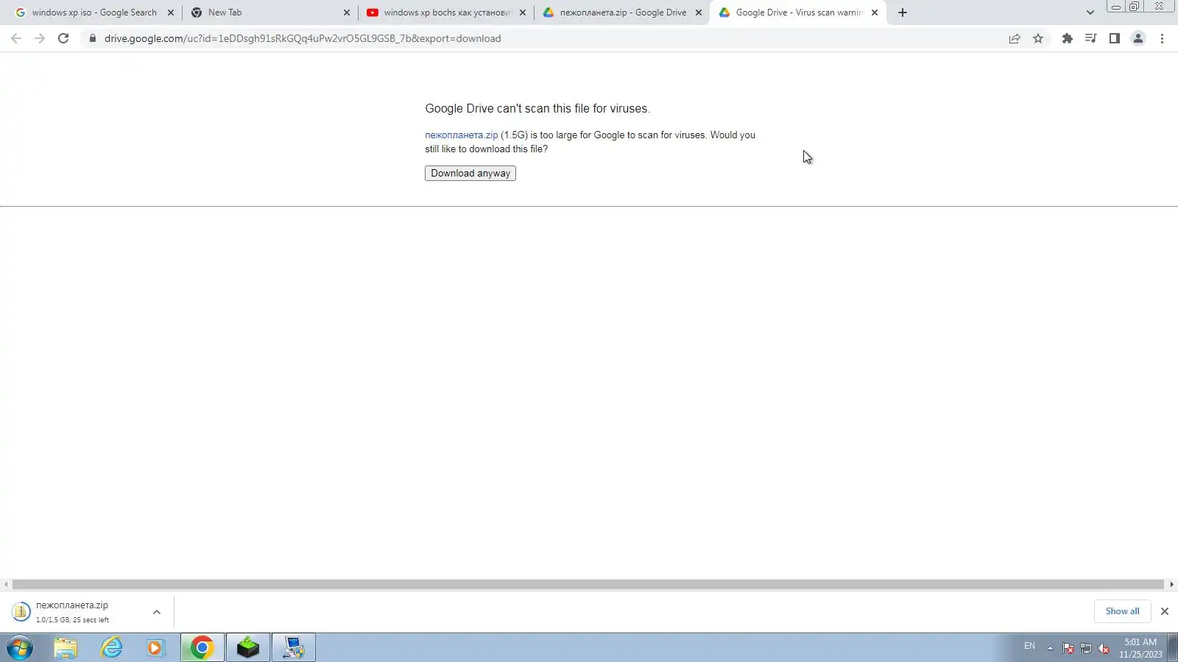Click the EN language indicator

pyautogui.click(x=1029, y=647)
